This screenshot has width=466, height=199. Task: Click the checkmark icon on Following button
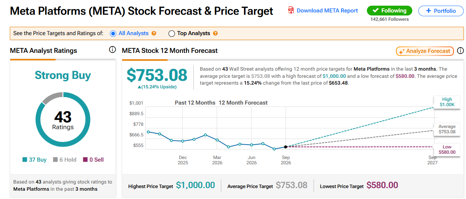click(376, 11)
